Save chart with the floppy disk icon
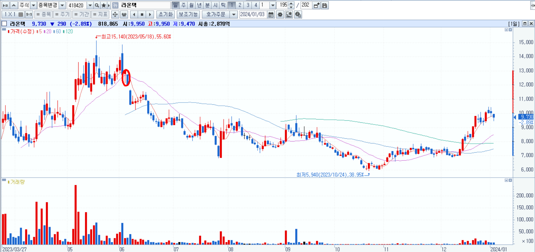 324,5
